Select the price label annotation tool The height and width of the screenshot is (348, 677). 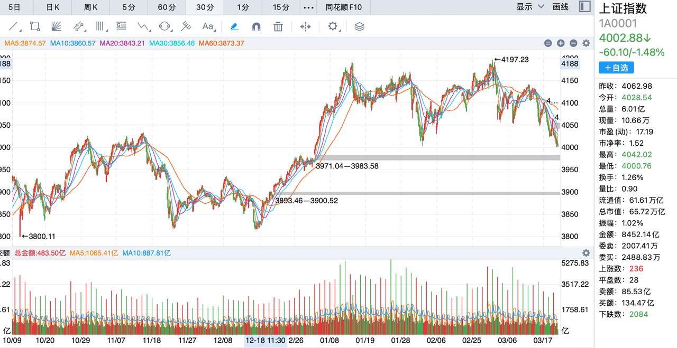pyautogui.click(x=121, y=26)
